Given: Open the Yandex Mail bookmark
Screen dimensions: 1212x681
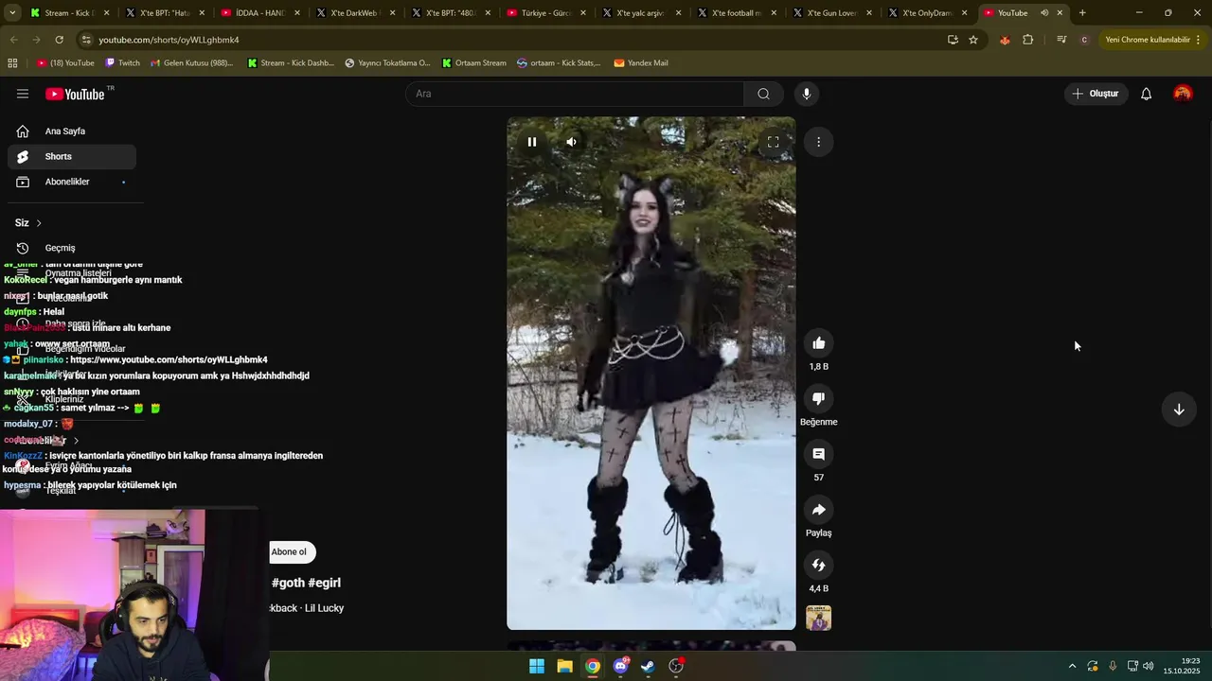Looking at the screenshot, I should (641, 63).
